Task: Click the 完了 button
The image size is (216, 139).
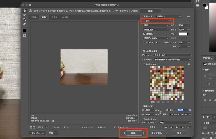Action: pos(179,133)
